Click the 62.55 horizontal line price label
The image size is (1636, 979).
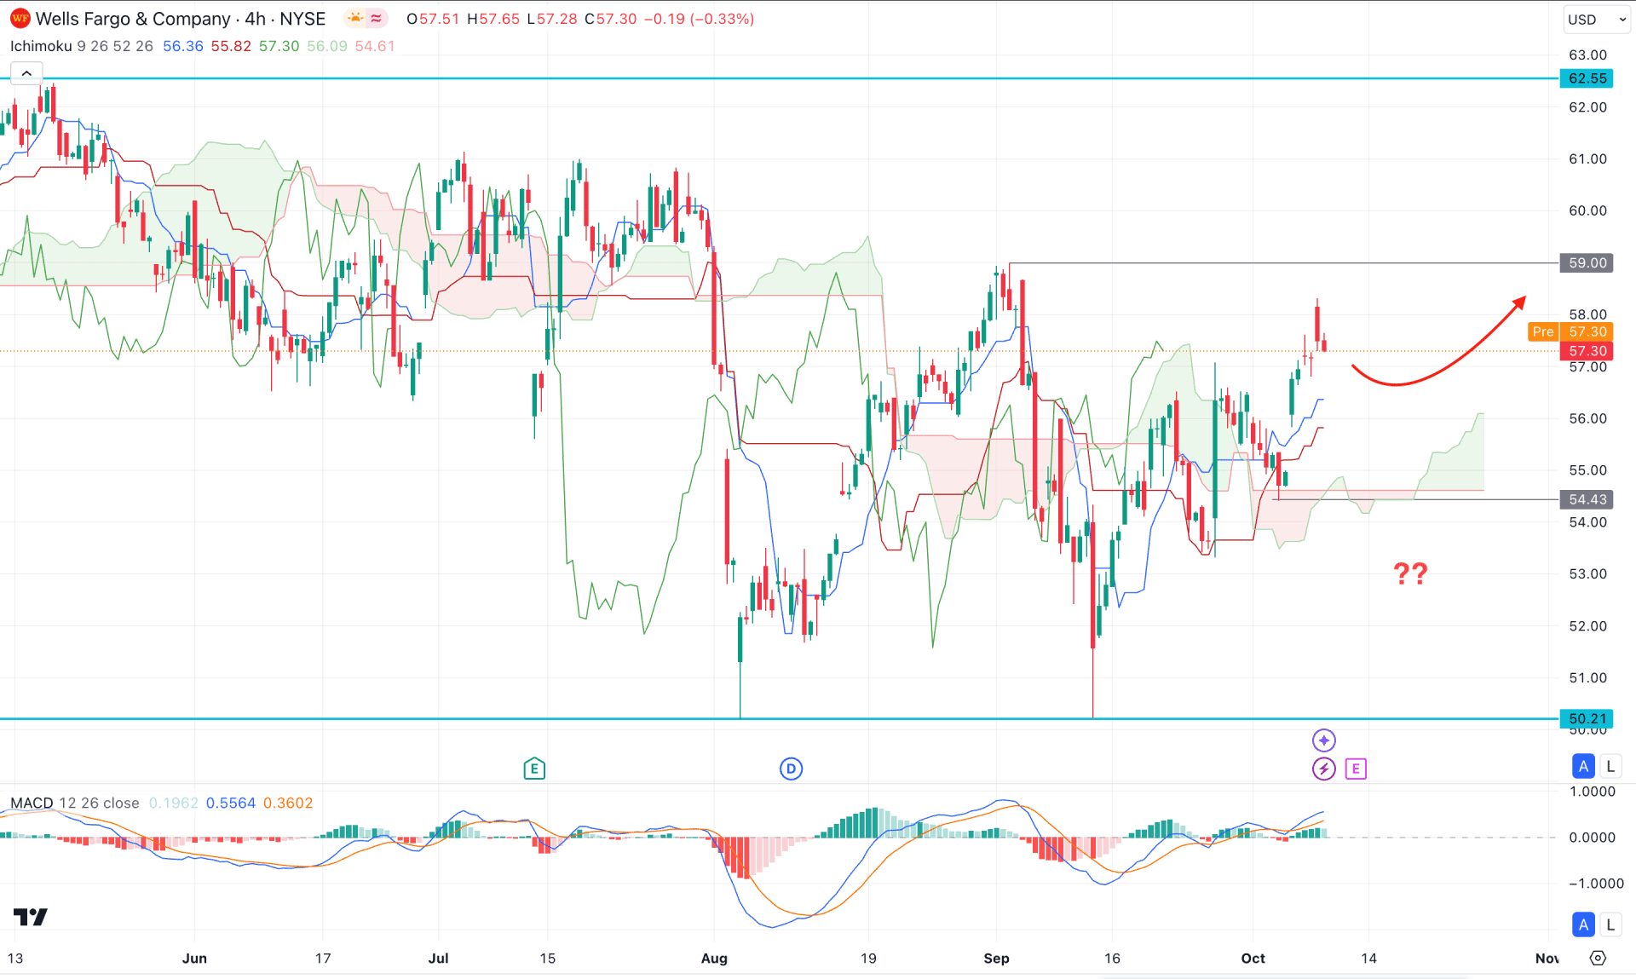coord(1587,78)
